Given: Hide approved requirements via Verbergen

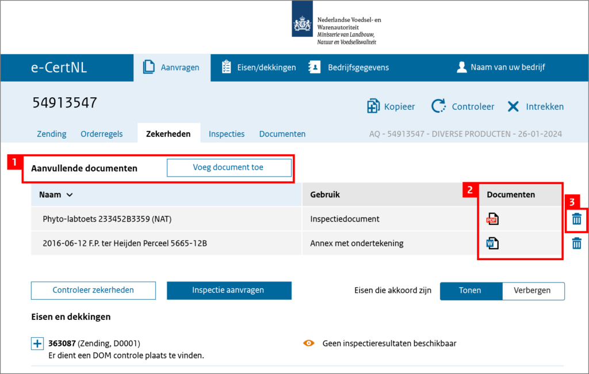Looking at the screenshot, I should 533,291.
